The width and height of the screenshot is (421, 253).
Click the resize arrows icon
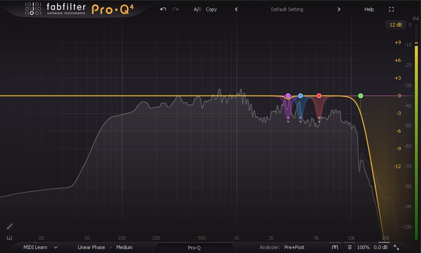396,248
